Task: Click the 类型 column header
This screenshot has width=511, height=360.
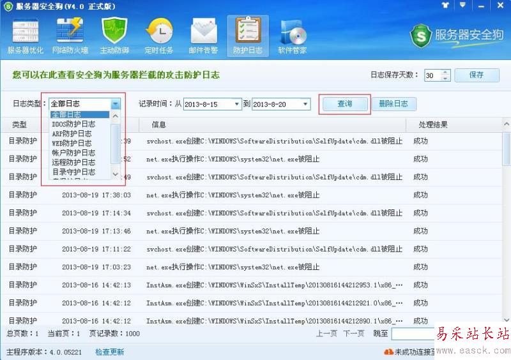Action: click(20, 124)
